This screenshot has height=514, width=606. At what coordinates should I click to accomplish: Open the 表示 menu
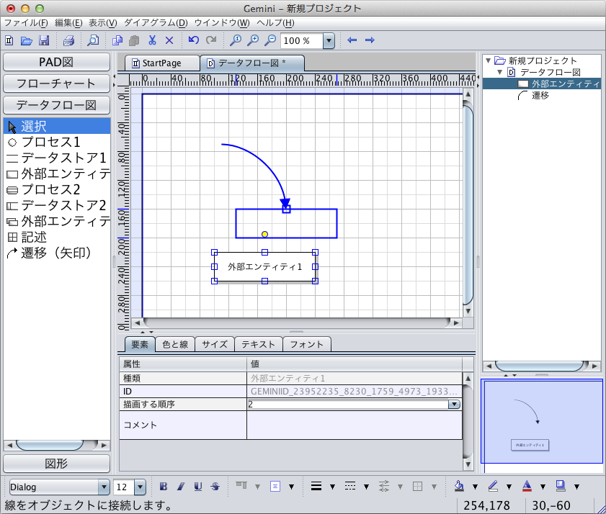click(x=102, y=23)
